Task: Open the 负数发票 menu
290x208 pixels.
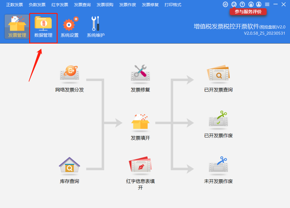Action: [37, 5]
